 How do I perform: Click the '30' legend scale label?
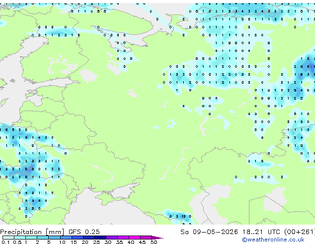pos(108,242)
